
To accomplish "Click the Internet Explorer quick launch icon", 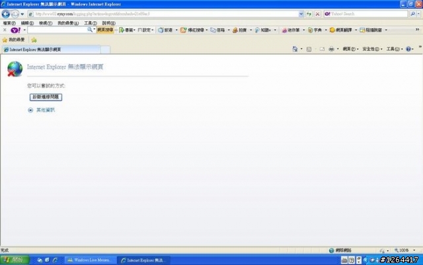I will pyautogui.click(x=55, y=260).
